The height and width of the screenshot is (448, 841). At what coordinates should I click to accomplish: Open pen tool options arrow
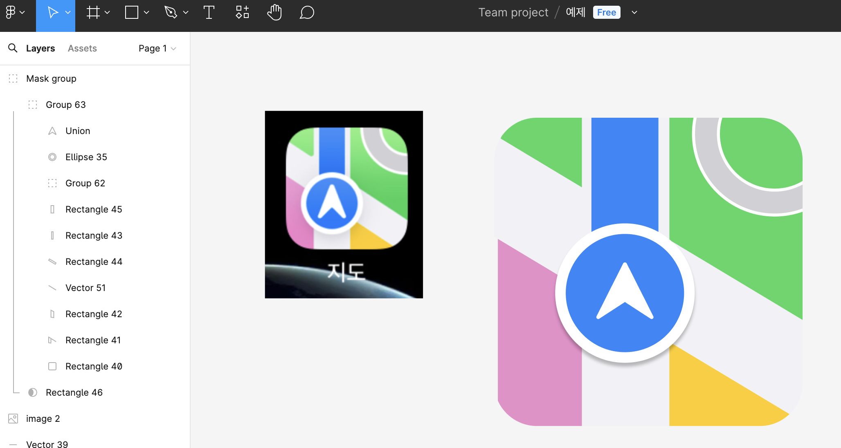coord(186,12)
